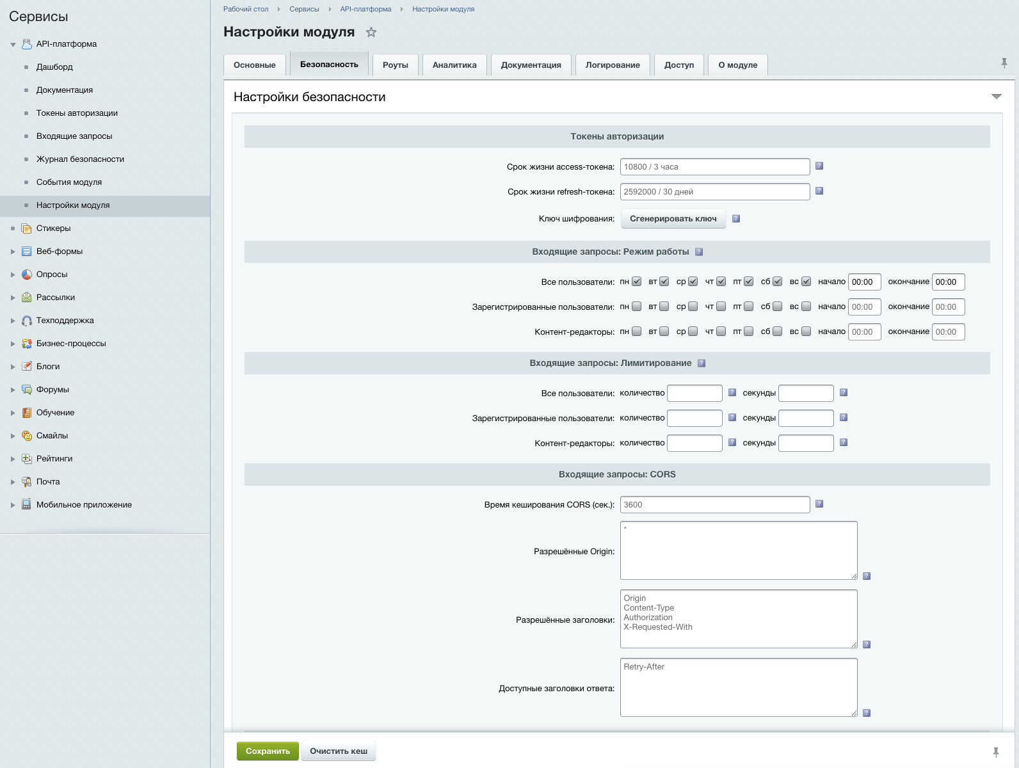The width and height of the screenshot is (1019, 768).
Task: Open Токены авторизации in sidebar
Action: (x=77, y=113)
